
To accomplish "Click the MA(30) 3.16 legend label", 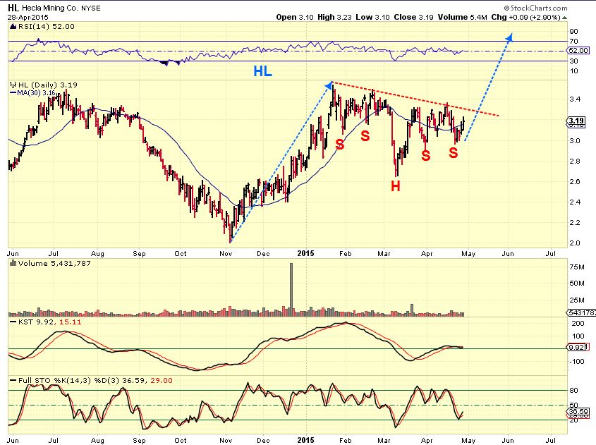I will 36,92.
